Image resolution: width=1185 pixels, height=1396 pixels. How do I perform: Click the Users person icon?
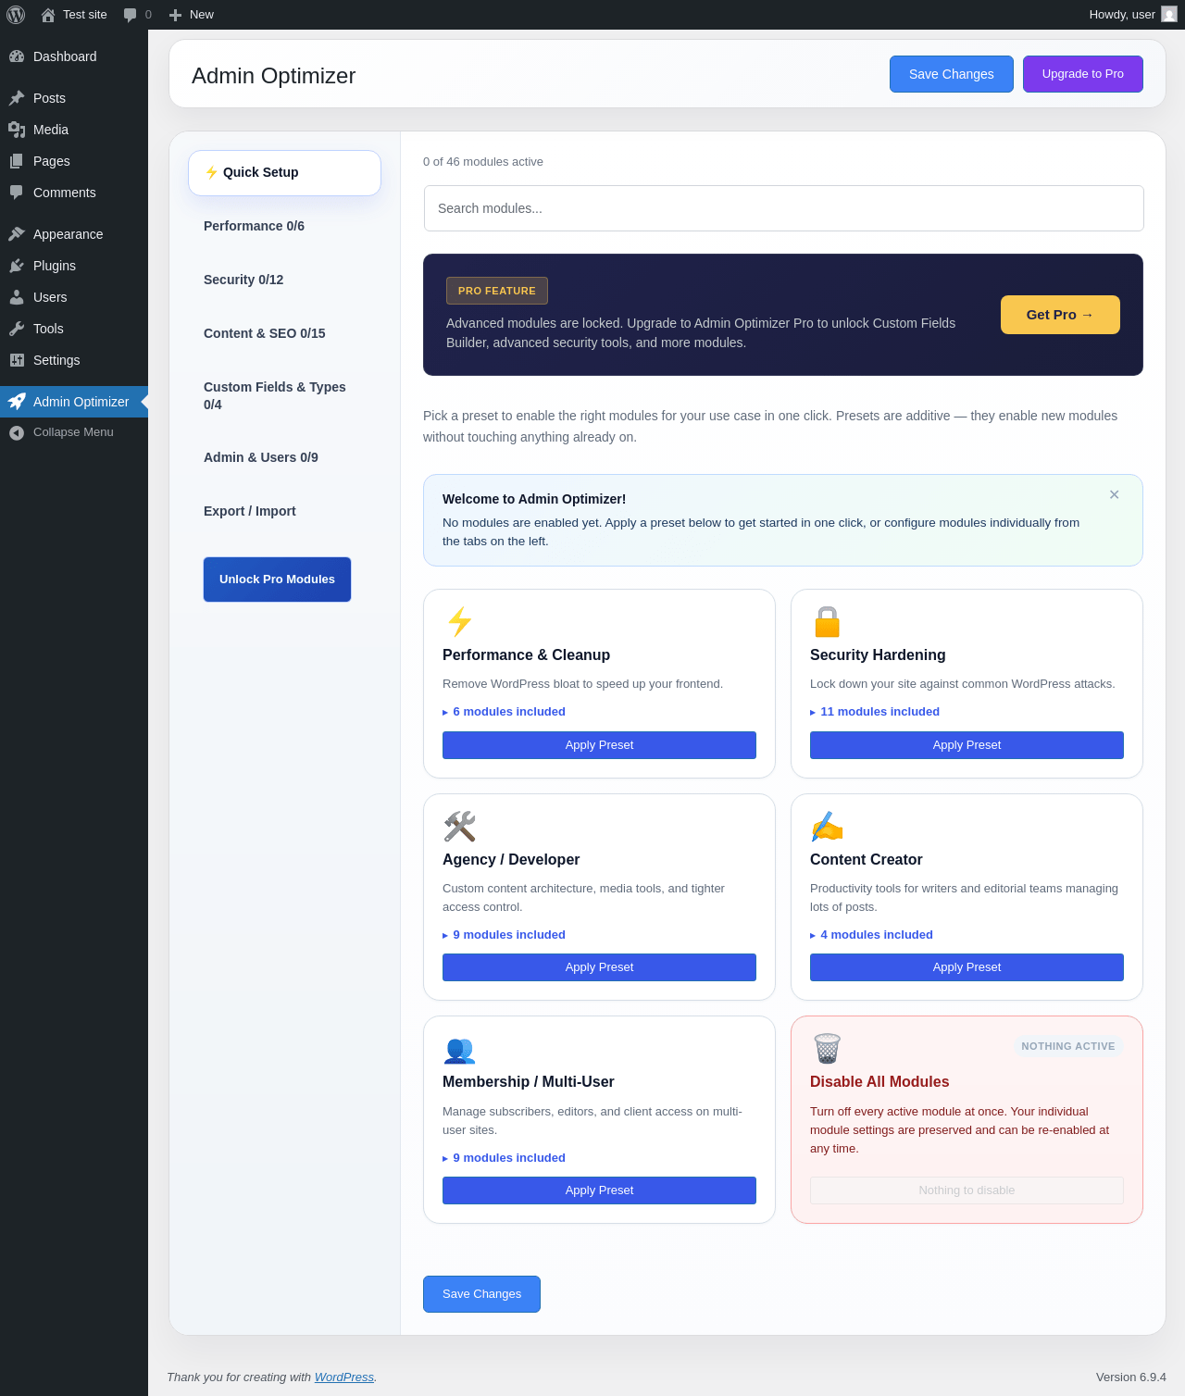17,297
